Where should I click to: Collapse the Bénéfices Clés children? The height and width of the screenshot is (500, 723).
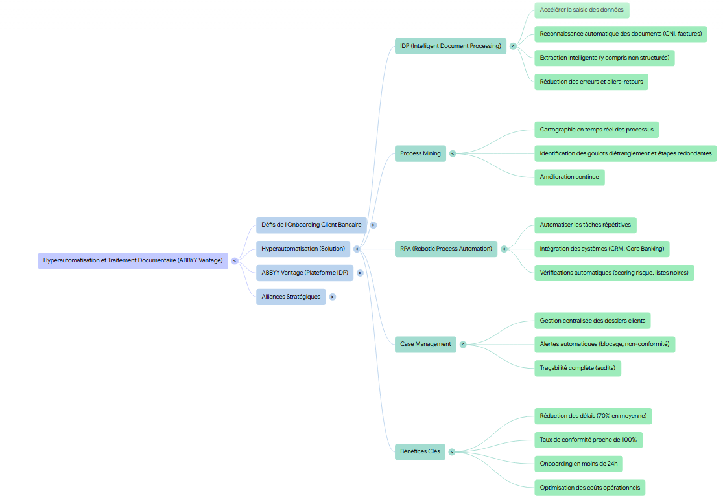click(x=452, y=451)
